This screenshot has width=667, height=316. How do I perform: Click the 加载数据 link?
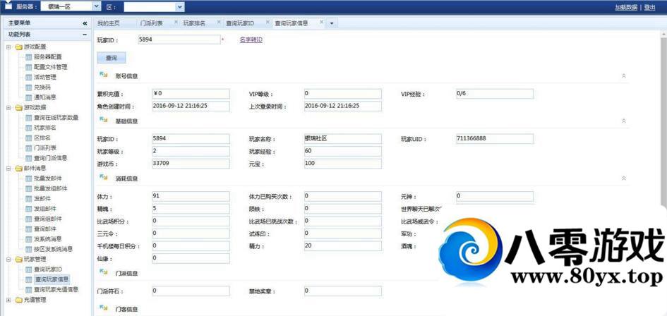point(626,7)
